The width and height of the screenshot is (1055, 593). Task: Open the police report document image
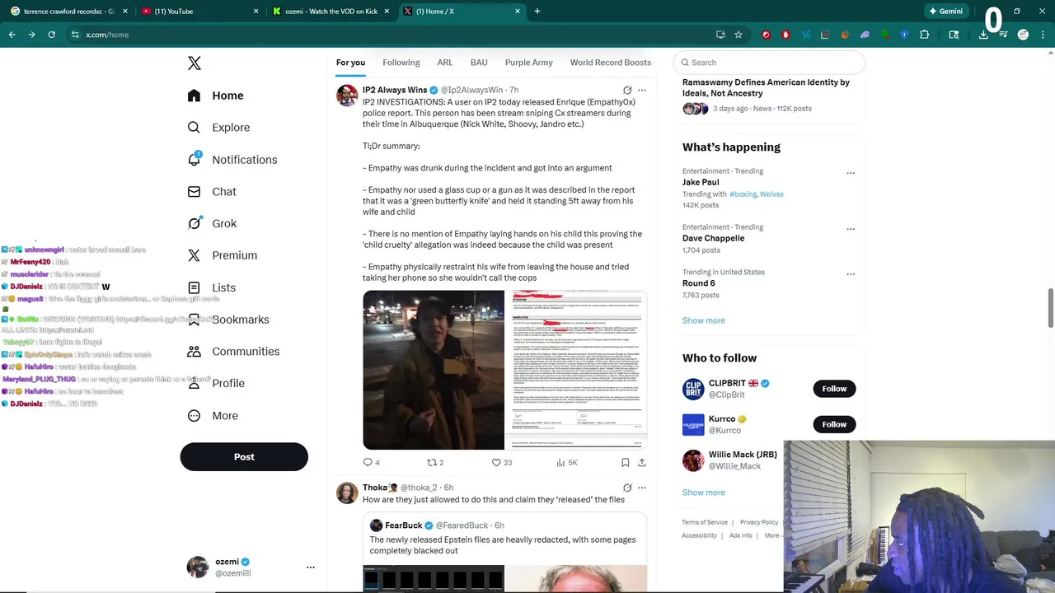(x=576, y=370)
